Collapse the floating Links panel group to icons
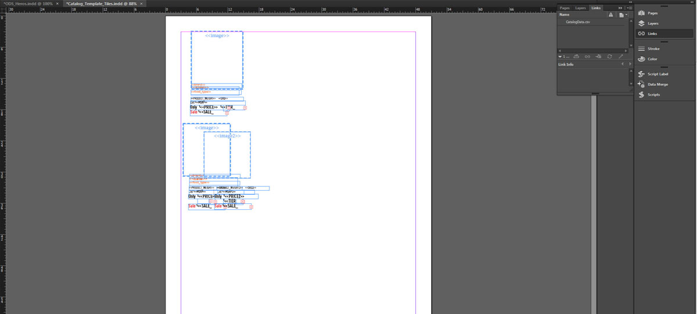Screen dimensions: 697x314 [x=630, y=2]
